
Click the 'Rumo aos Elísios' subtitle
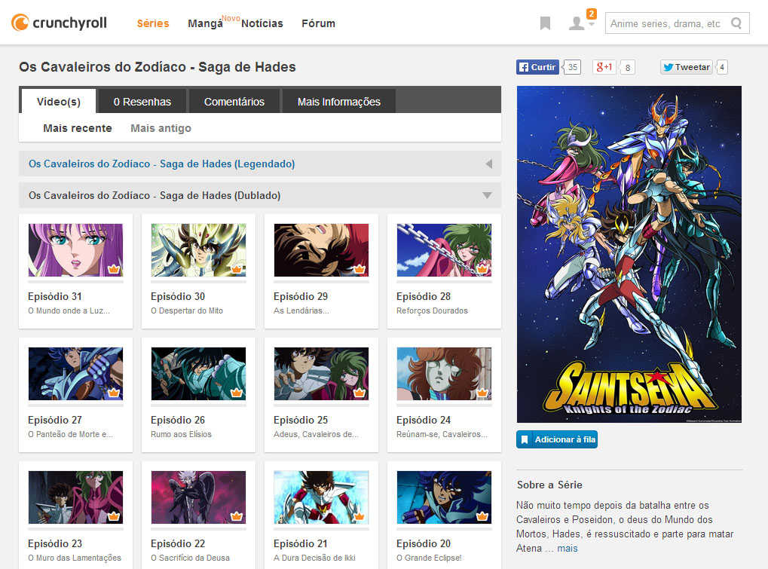181,434
